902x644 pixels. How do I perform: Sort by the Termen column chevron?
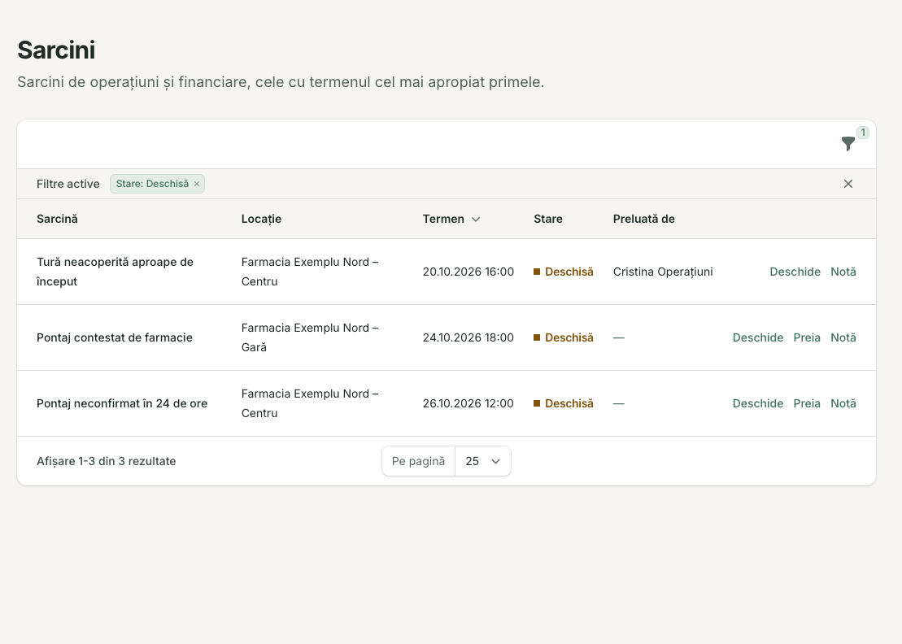[476, 219]
